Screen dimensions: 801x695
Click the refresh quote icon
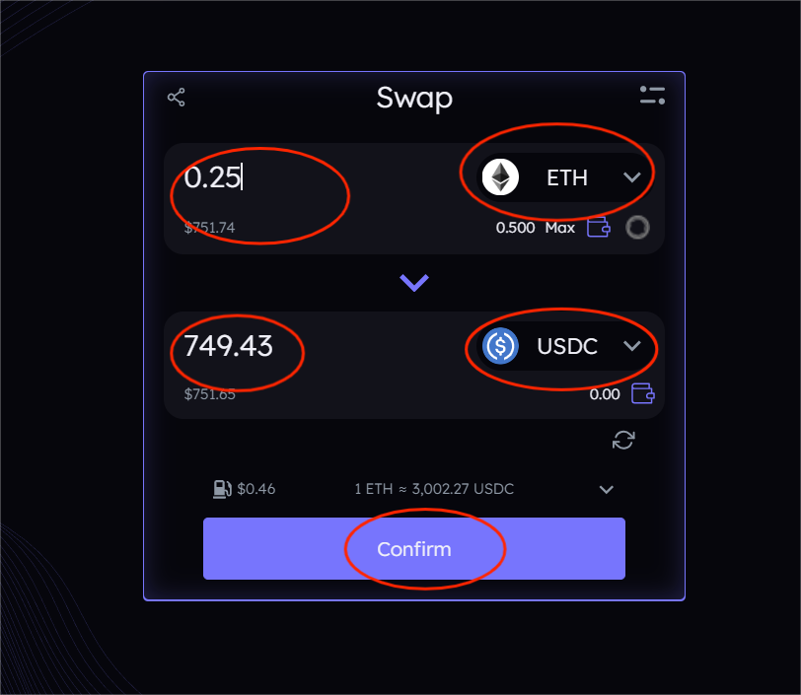tap(623, 440)
